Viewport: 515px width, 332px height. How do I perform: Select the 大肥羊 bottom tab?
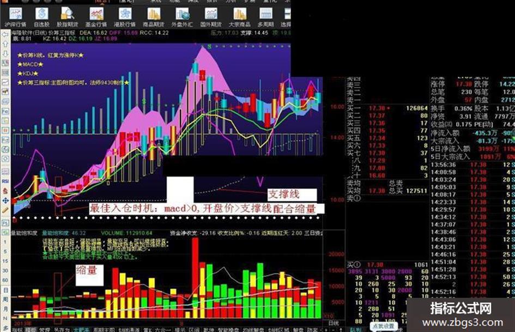[81, 329]
